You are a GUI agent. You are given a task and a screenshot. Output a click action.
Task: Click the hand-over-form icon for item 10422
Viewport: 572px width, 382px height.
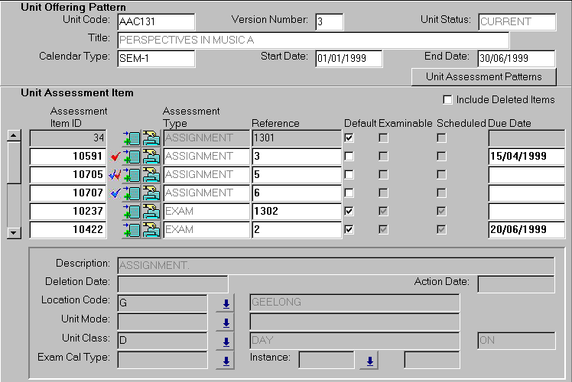point(151,230)
